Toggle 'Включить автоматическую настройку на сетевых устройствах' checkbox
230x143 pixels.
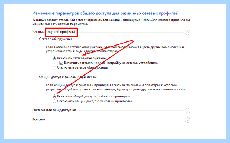61,63
